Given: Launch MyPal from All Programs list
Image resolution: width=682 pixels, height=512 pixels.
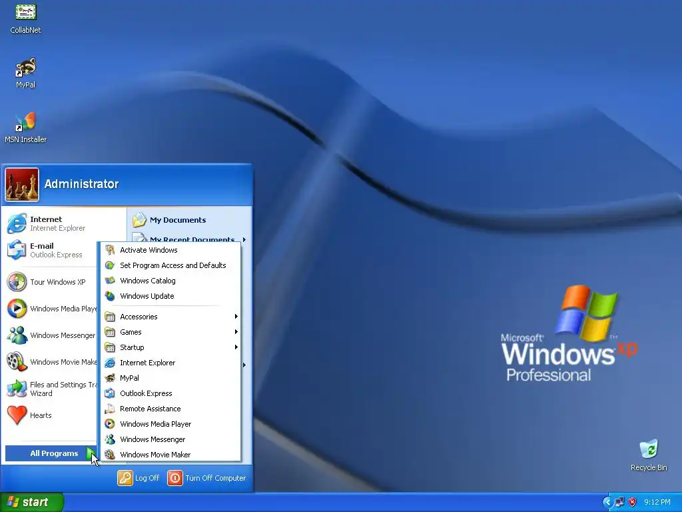Looking at the screenshot, I should click(x=171, y=378).
